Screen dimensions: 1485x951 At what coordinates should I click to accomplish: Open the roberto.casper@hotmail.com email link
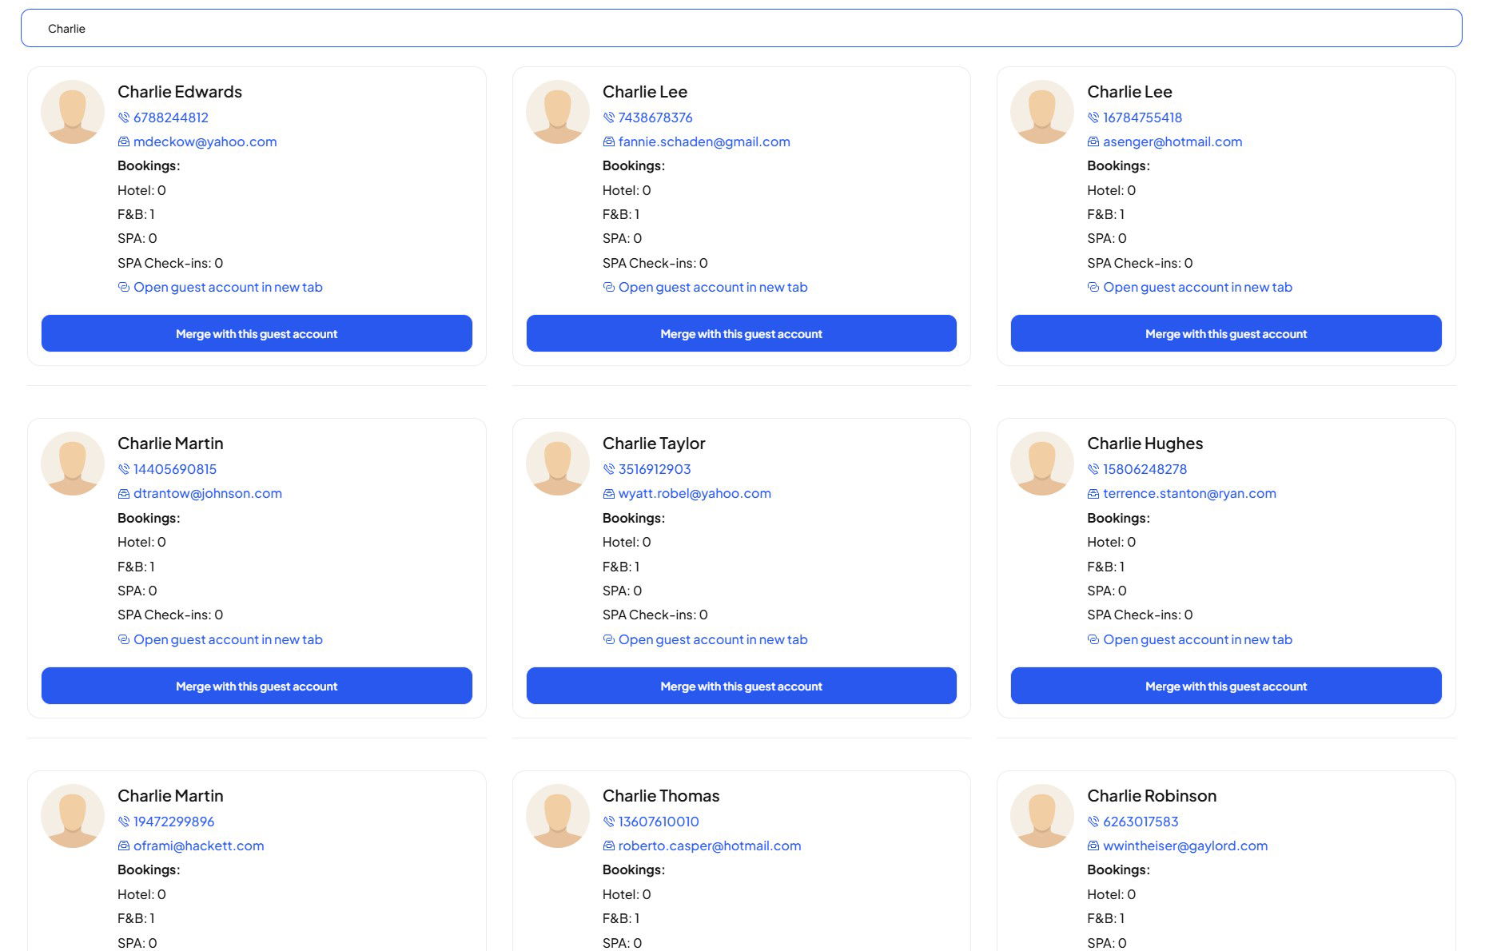(709, 846)
